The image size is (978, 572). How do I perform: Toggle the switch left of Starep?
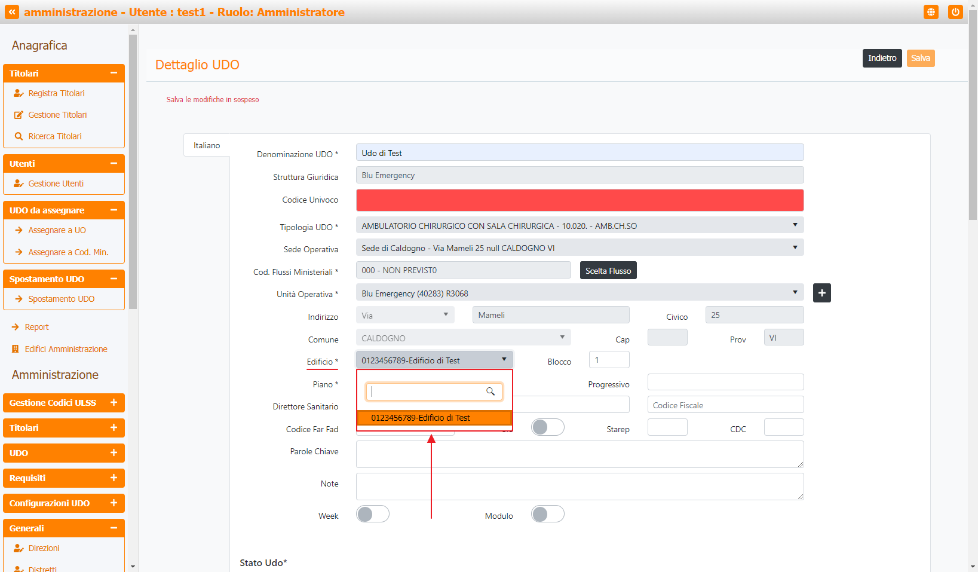coord(547,427)
